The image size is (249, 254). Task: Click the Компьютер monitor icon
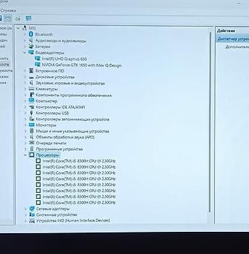32,101
